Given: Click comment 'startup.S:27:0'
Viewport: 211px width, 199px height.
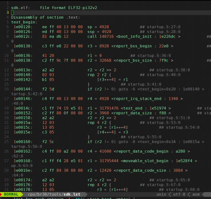Looking at the screenshot, I should tap(163, 27).
